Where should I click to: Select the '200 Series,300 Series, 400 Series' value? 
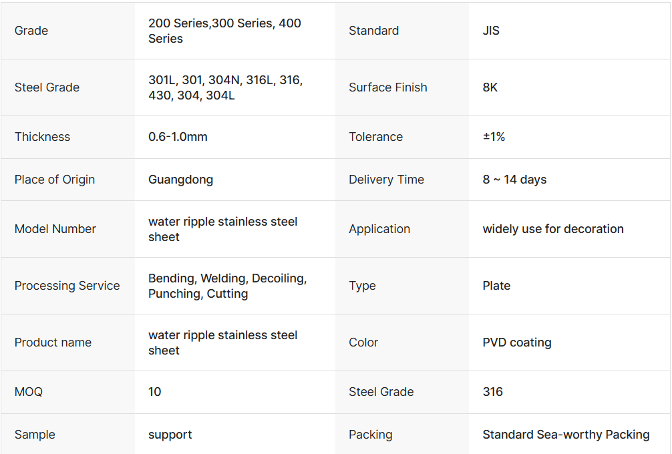[224, 31]
